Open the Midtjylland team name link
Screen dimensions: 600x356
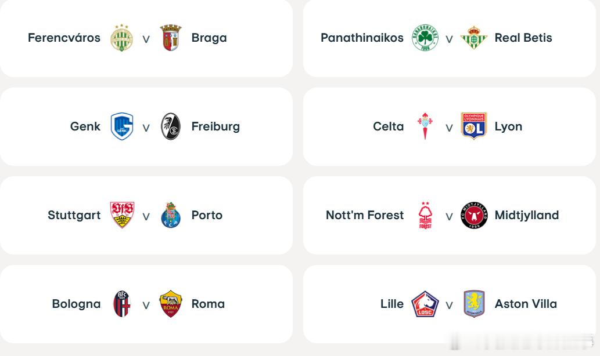[x=527, y=215]
